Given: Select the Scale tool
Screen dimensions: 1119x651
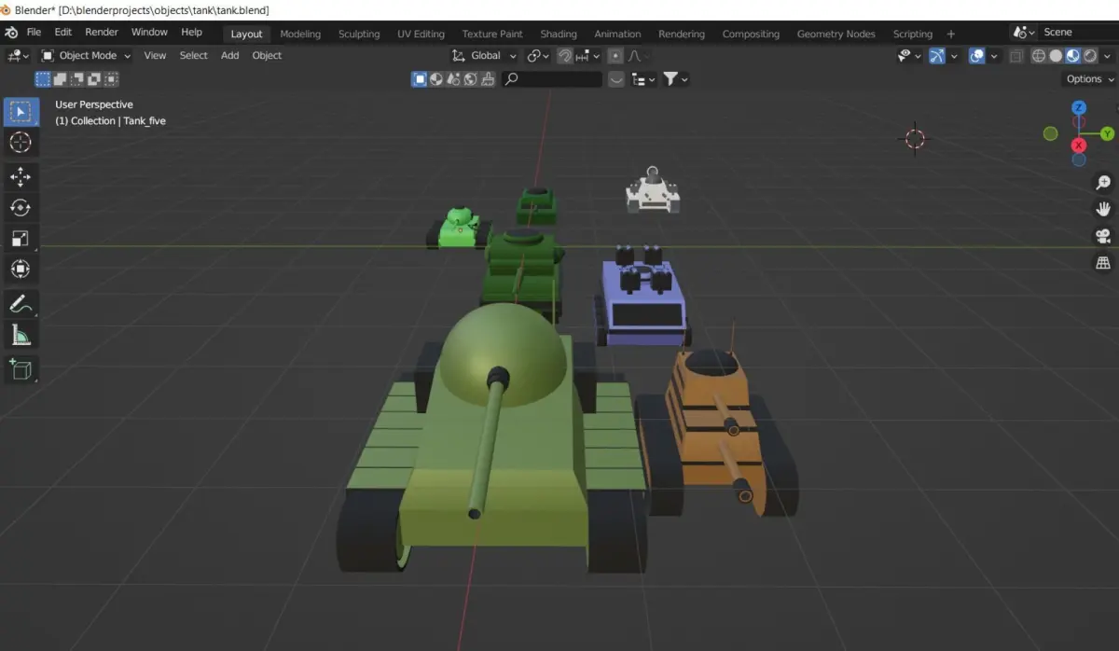Looking at the screenshot, I should click(21, 239).
